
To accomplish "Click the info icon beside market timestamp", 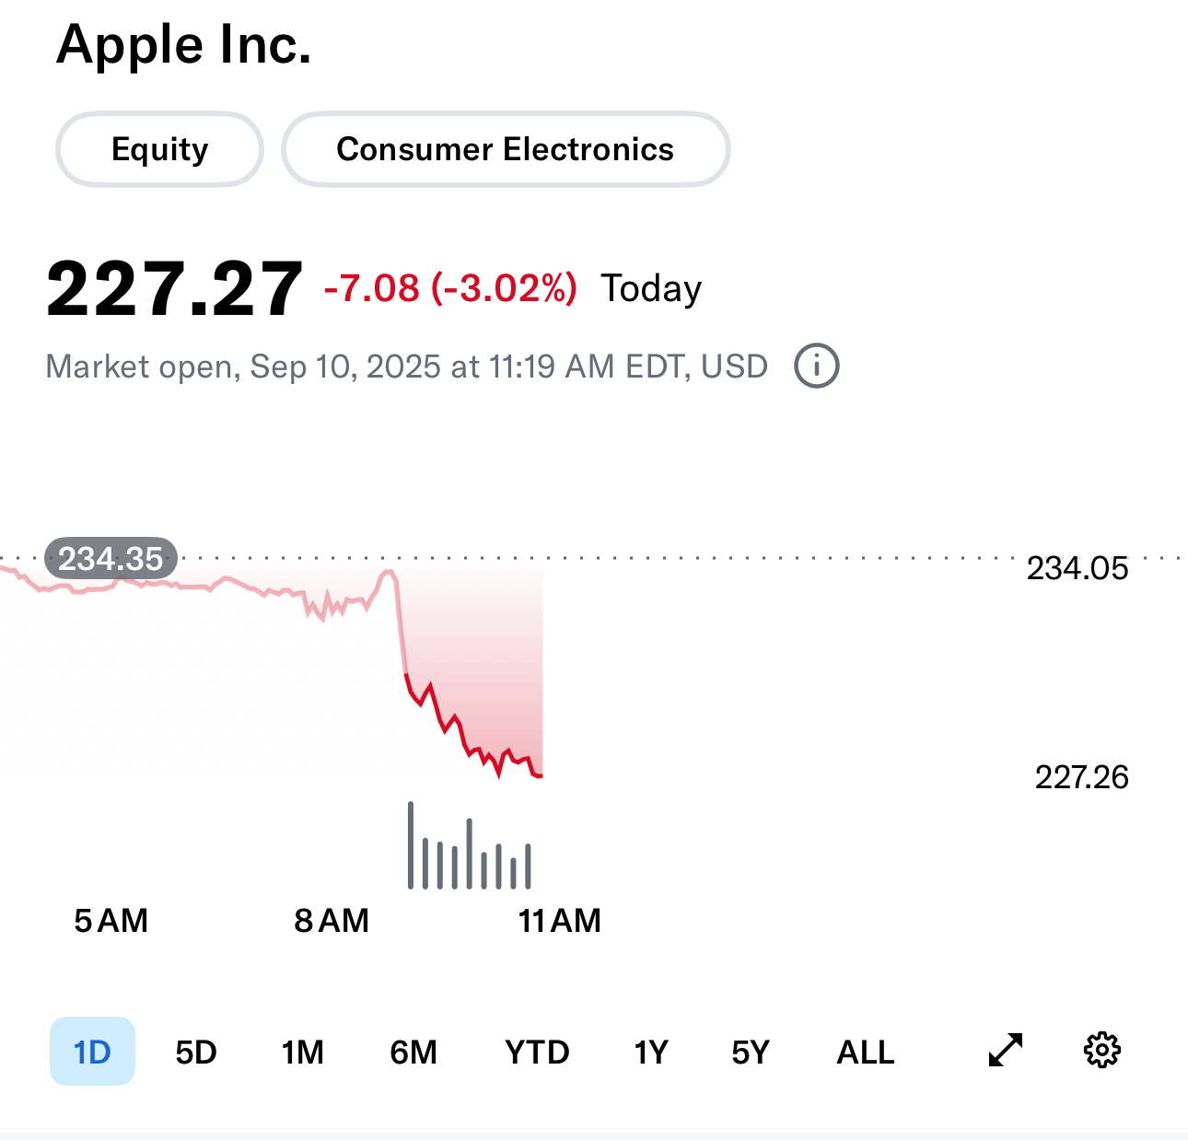I will 816,366.
